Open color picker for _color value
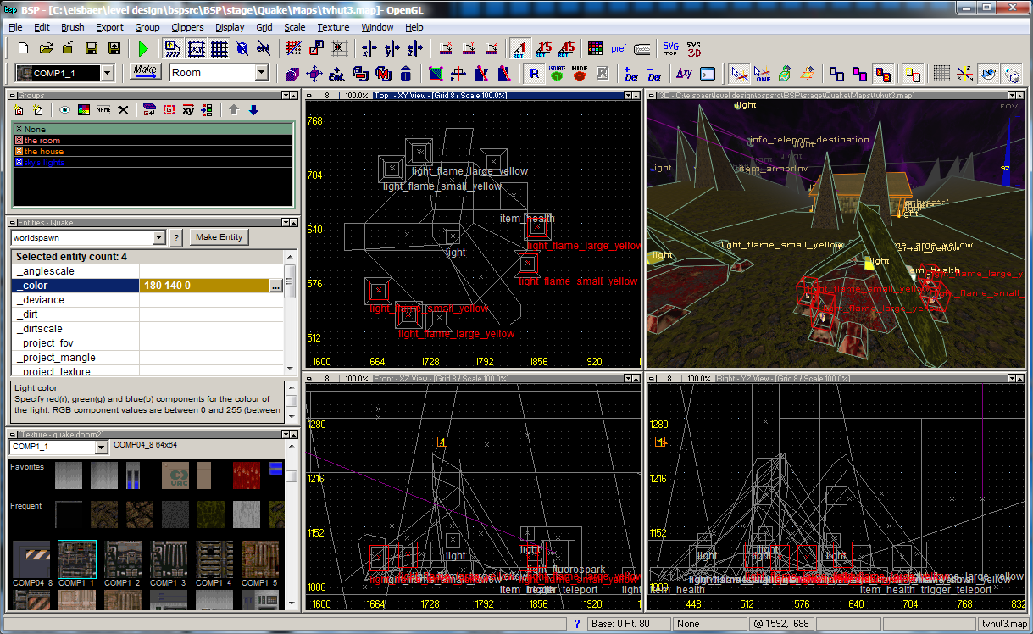This screenshot has width=1033, height=634. click(275, 286)
